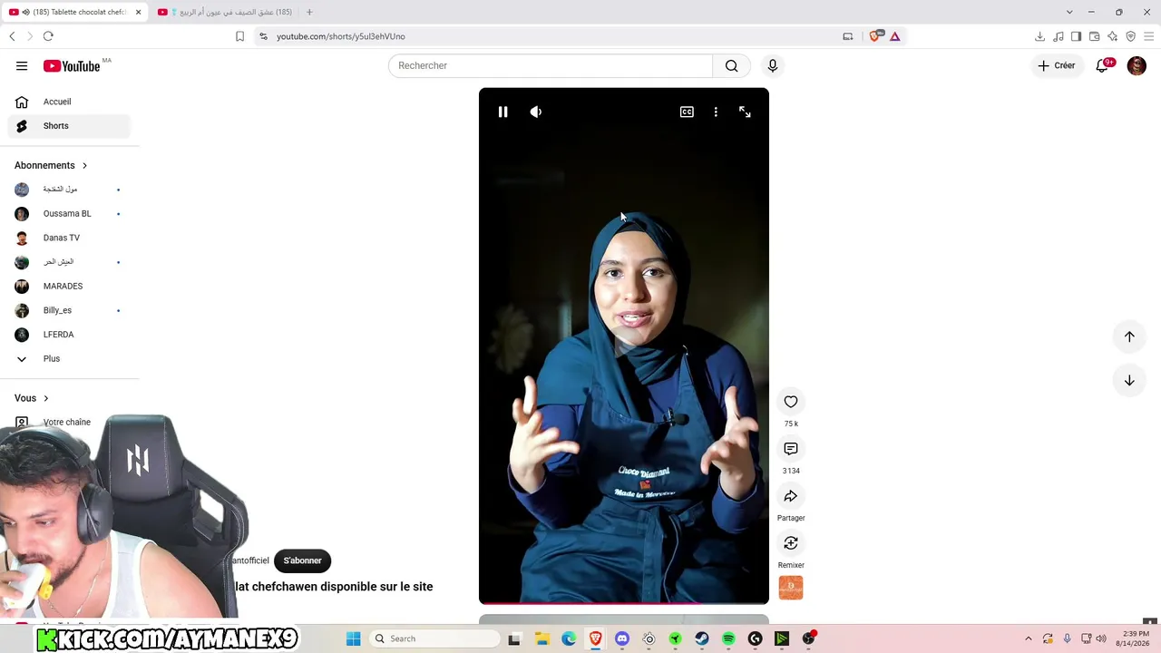1161x653 pixels.
Task: Open the Short's three-dot options menu
Action: [716, 112]
